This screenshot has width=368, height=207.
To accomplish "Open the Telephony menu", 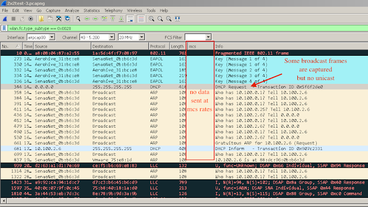I will point(113,10).
